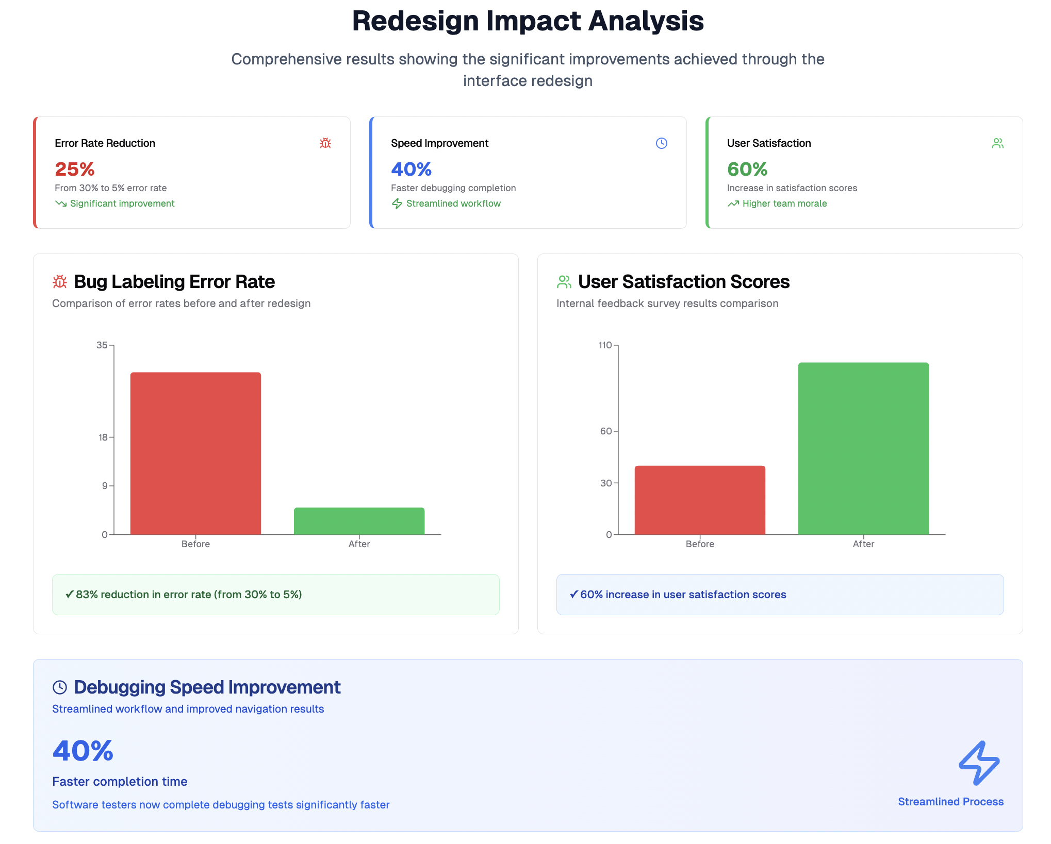
Task: Click the 60% increase in satisfaction scores banner
Action: coord(780,595)
